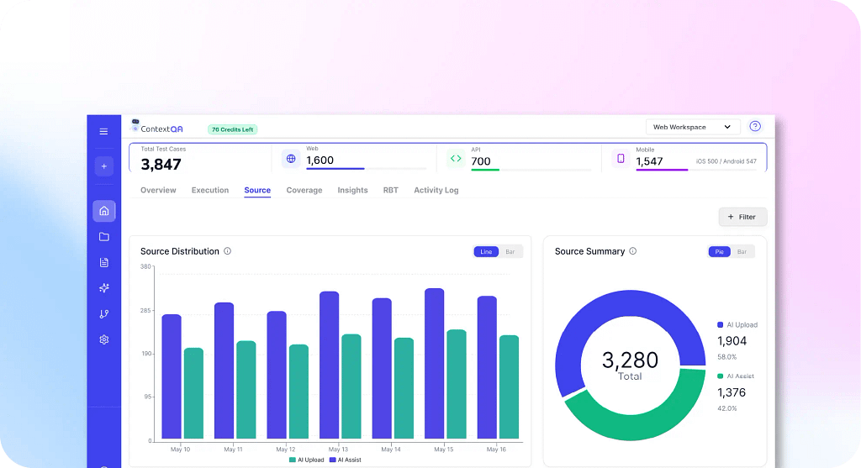The width and height of the screenshot is (861, 468).
Task: Switch Source Summary chart to Bar
Action: [742, 251]
